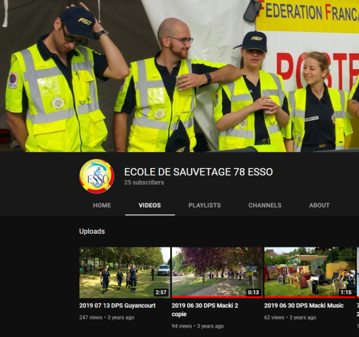359x337 pixels.
Task: Go to the ABOUT tab
Action: point(319,205)
